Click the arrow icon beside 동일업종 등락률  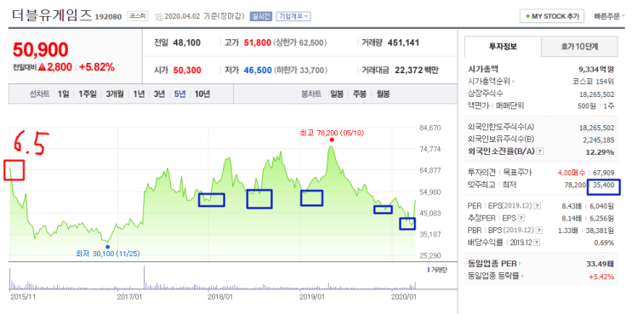[521, 277]
